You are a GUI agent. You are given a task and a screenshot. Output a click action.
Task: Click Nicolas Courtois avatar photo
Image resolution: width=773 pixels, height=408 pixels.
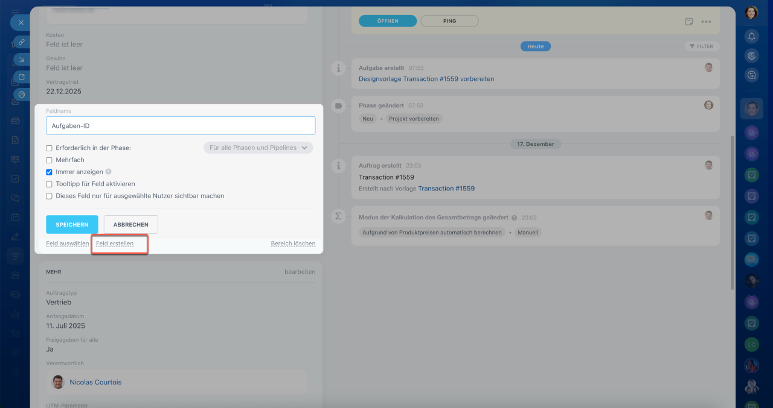(x=58, y=382)
